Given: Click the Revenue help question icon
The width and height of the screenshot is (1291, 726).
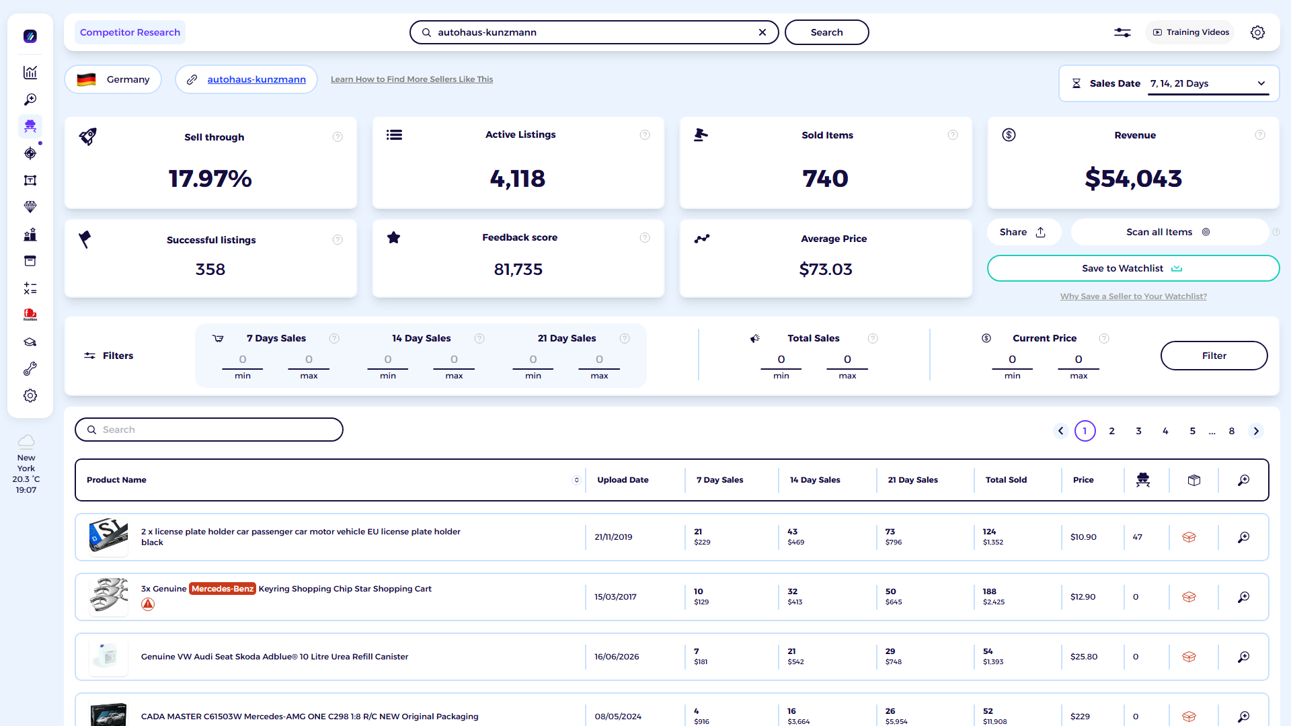Looking at the screenshot, I should (x=1260, y=135).
